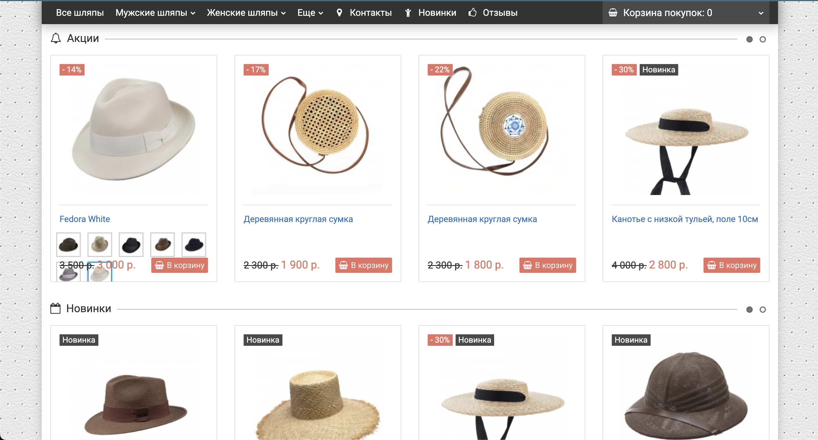Choose the beige Fedora color variant thumbnail

pos(100,244)
